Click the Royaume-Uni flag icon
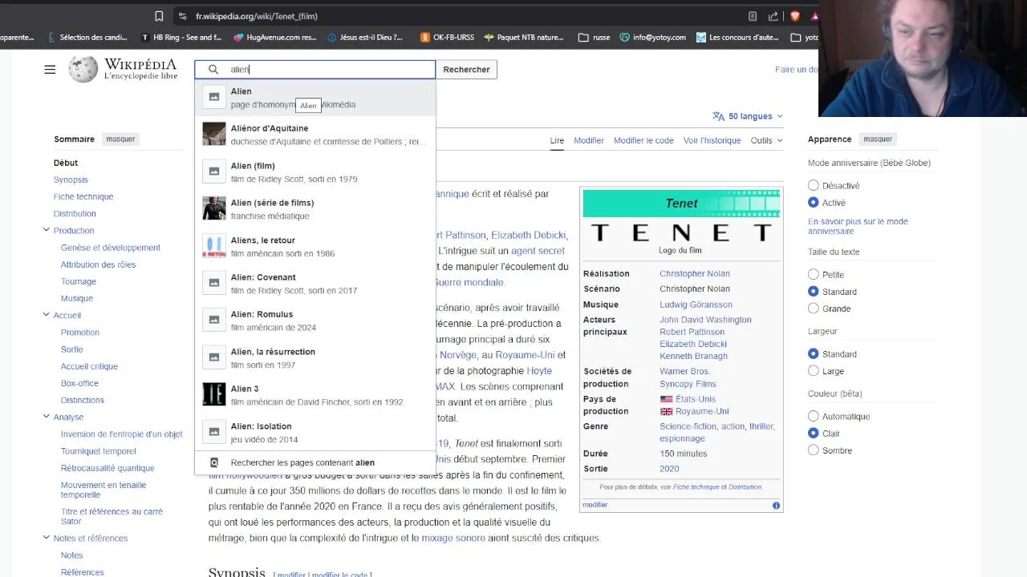Viewport: 1027px width, 577px height. click(666, 411)
